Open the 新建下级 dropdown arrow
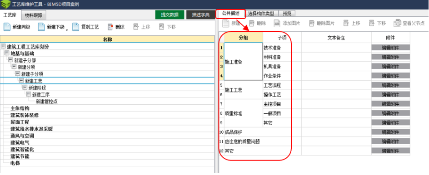The height and width of the screenshot is (175, 429). (67, 30)
